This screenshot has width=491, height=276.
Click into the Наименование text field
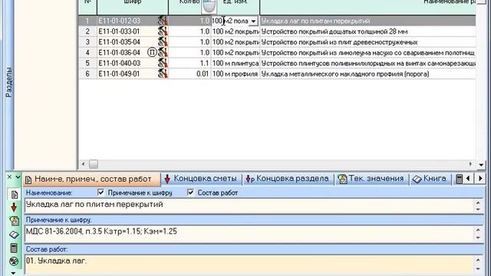(x=249, y=206)
